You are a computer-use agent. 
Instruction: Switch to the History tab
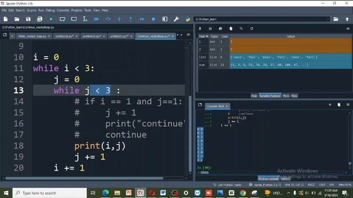coord(285,179)
